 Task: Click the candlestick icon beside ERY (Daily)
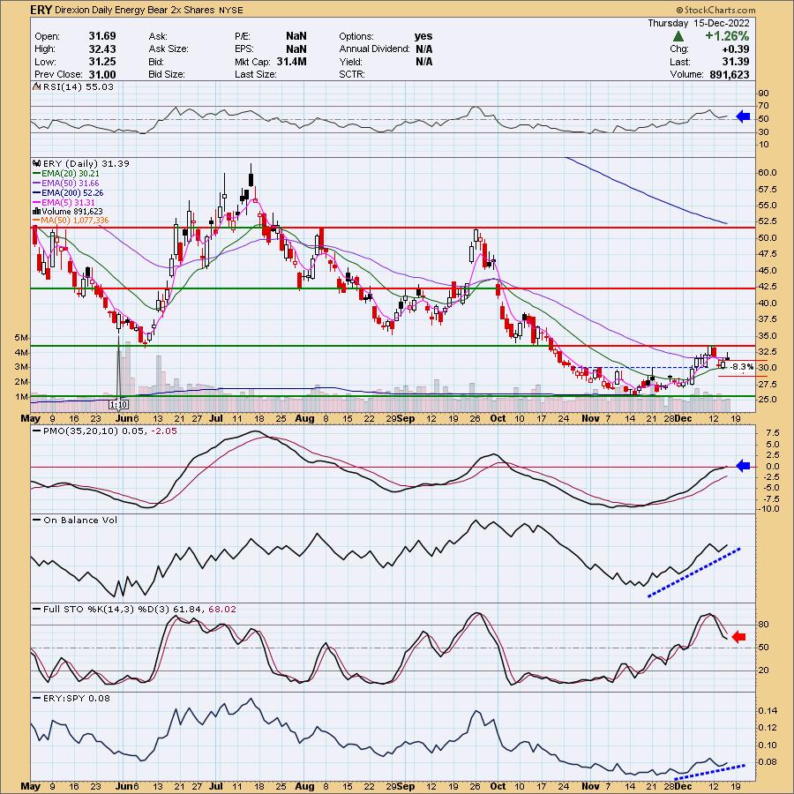pos(36,163)
